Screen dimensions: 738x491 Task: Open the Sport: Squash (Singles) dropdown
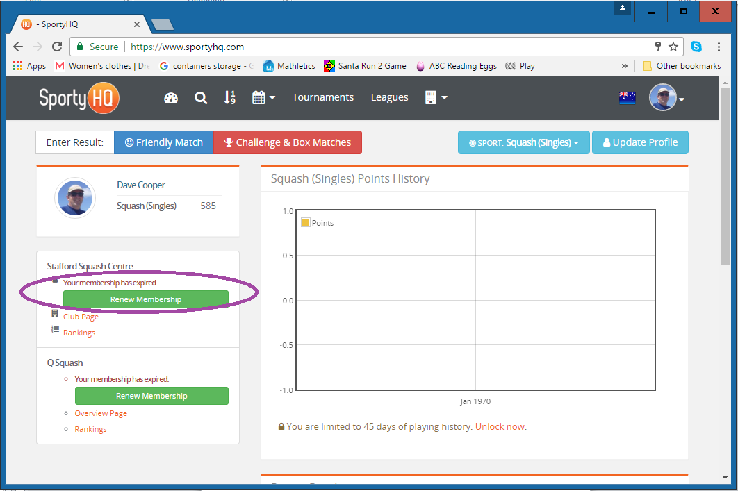click(x=523, y=142)
